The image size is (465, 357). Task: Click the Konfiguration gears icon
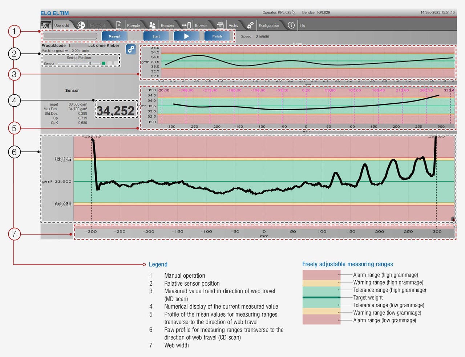pyautogui.click(x=250, y=25)
